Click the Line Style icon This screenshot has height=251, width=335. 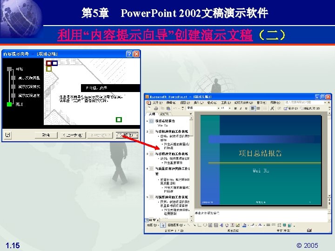268,225
